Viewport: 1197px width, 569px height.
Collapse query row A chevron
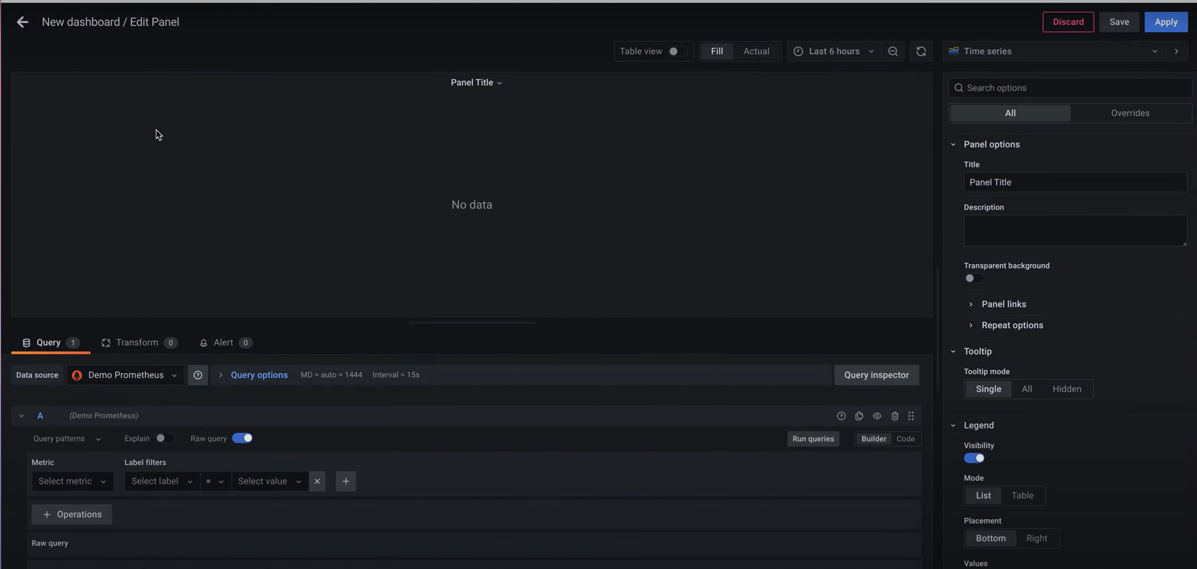click(22, 416)
